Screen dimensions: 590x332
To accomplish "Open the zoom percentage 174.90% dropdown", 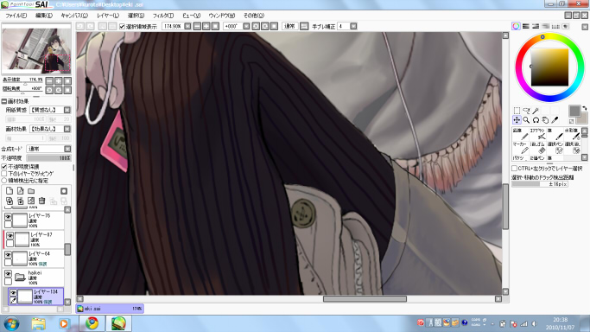I will 187,26.
